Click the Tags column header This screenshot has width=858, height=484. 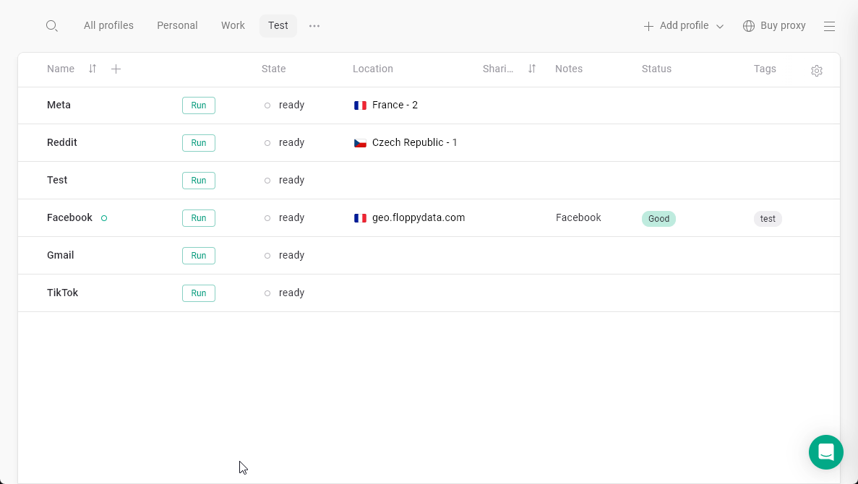point(765,69)
